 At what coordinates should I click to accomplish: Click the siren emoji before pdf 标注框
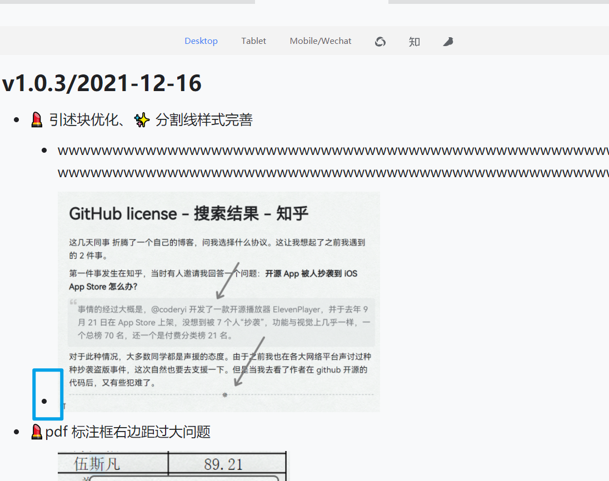pos(37,432)
